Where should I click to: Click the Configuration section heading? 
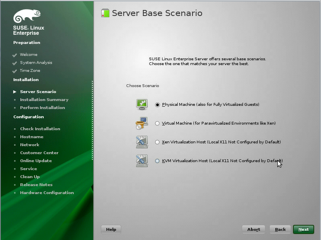tap(29, 117)
